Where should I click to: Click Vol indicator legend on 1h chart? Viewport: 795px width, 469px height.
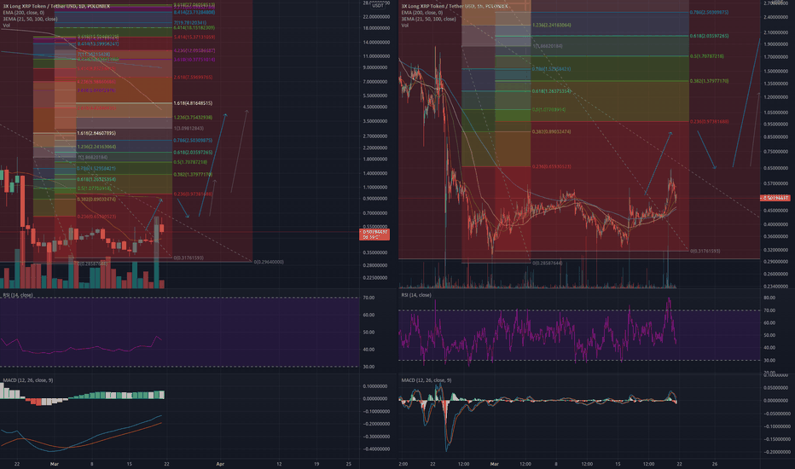(x=404, y=26)
